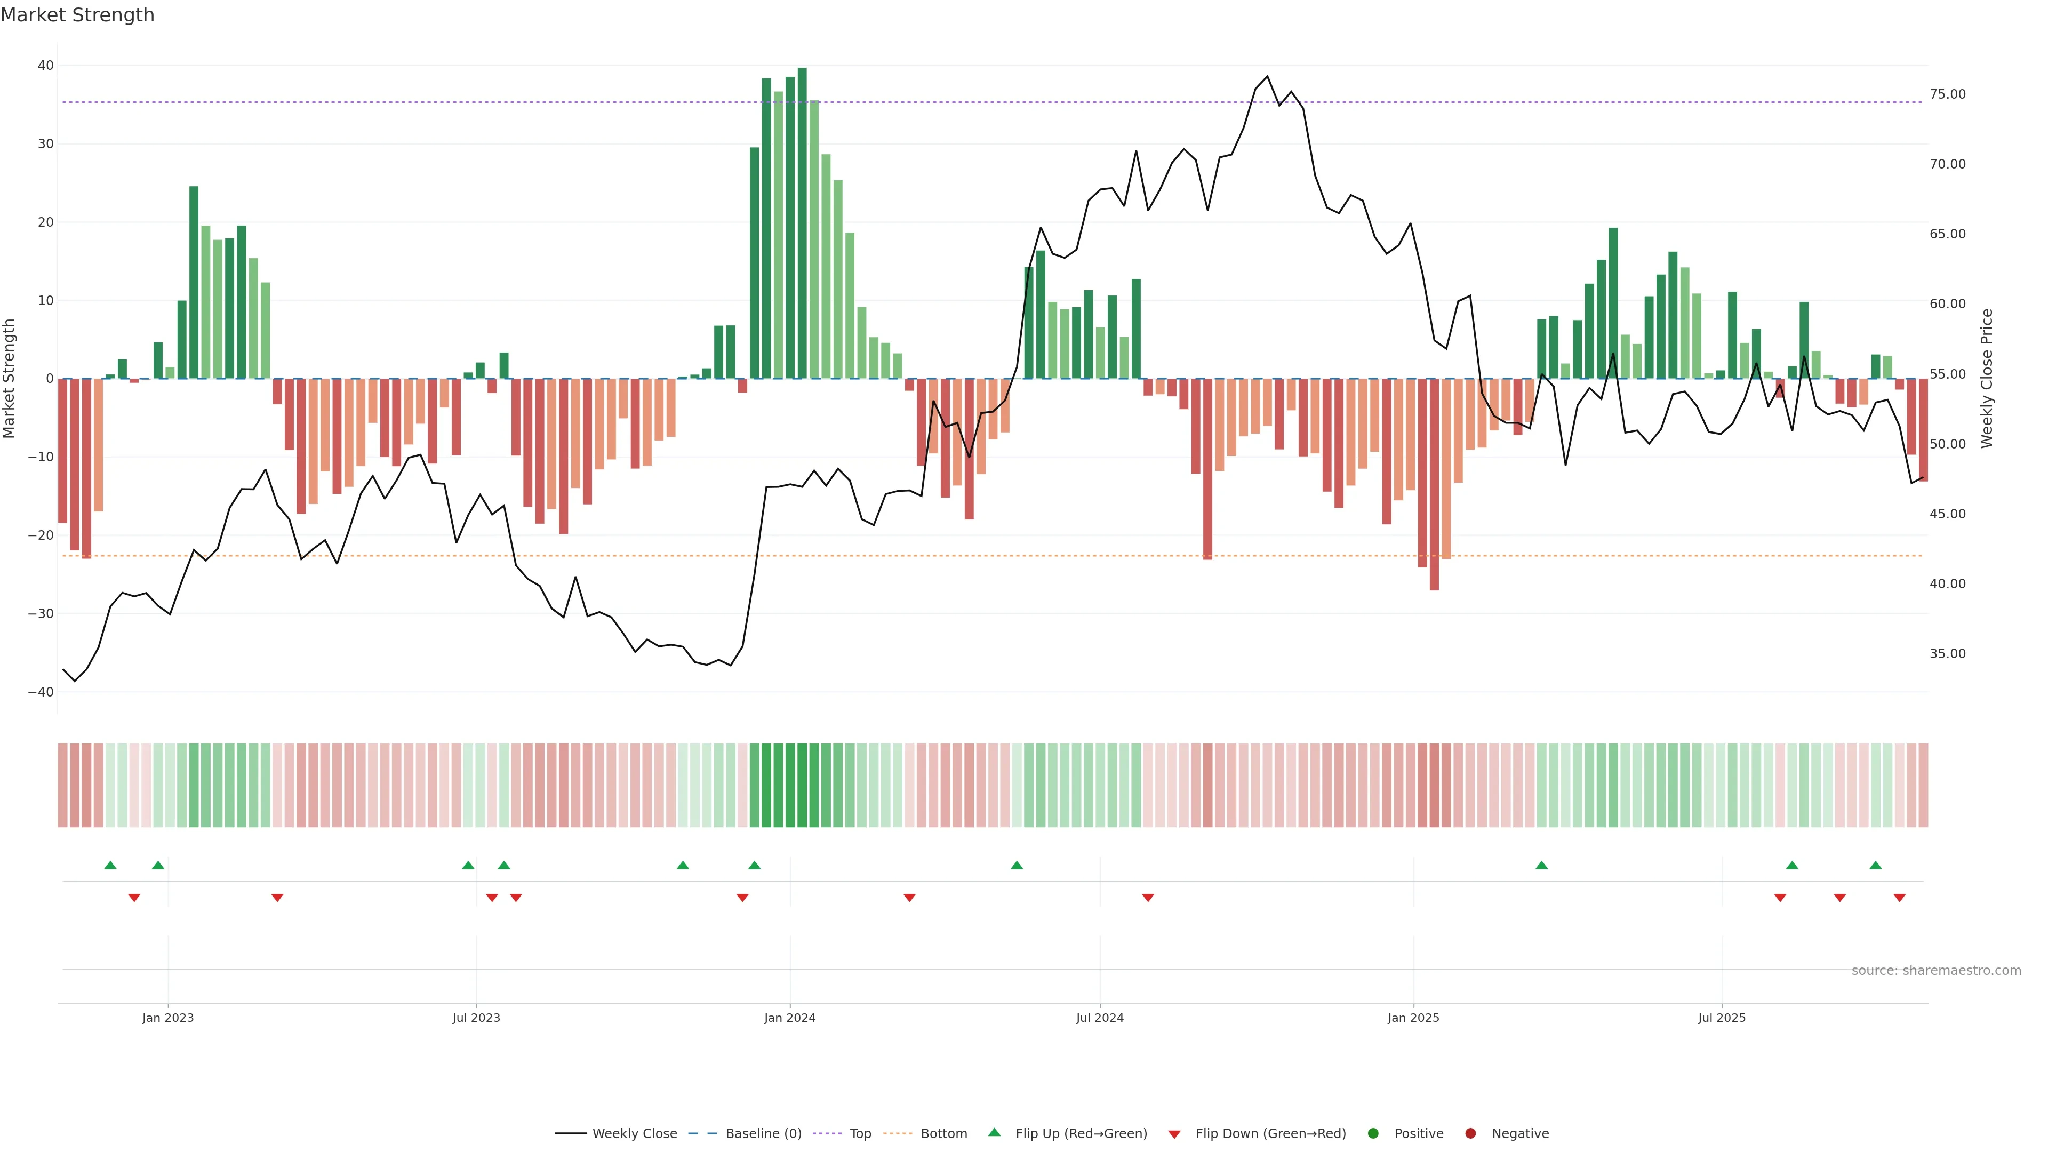2048x1152 pixels.
Task: Click the flip-up marker near April 2025
Action: [x=1541, y=865]
